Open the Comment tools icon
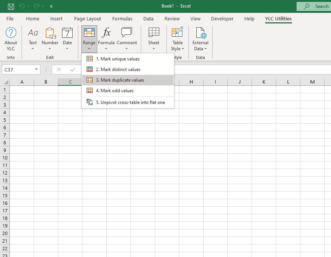 (x=127, y=33)
